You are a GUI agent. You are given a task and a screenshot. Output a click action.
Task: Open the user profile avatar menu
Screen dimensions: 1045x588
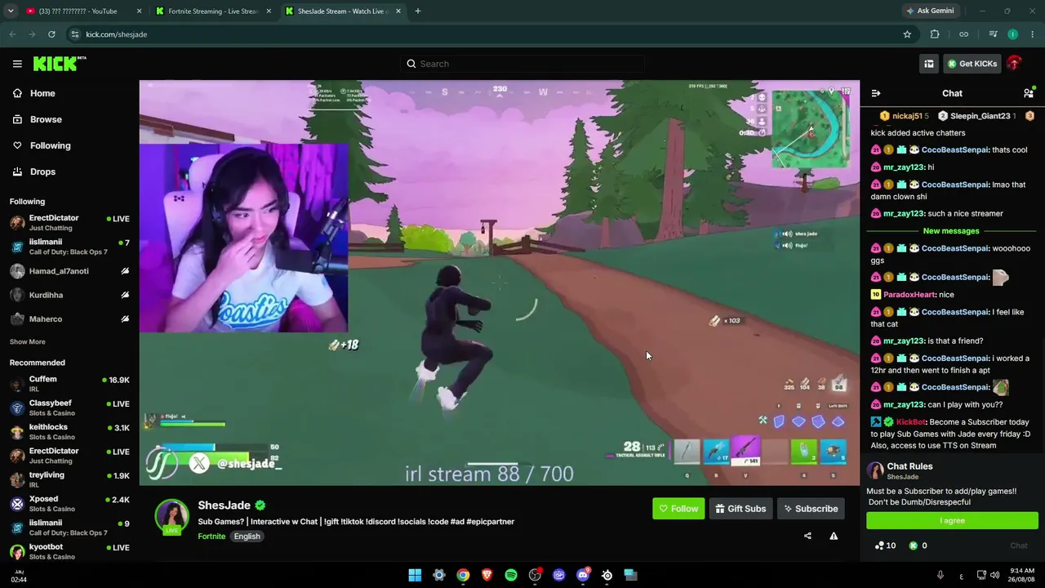[1015, 64]
